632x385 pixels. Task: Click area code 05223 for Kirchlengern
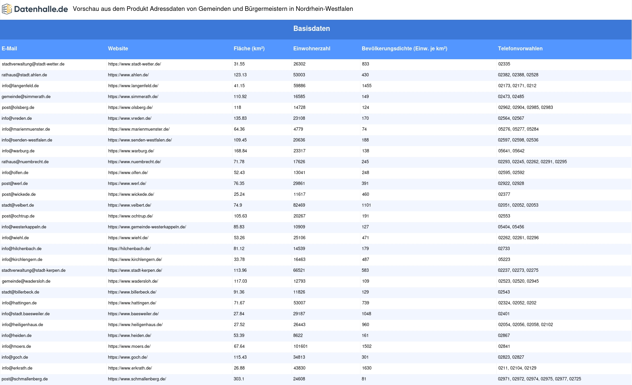504,260
